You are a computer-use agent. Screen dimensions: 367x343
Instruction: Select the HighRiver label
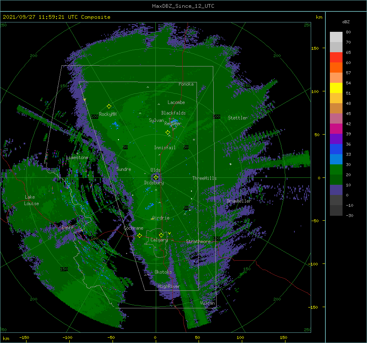[169, 286]
